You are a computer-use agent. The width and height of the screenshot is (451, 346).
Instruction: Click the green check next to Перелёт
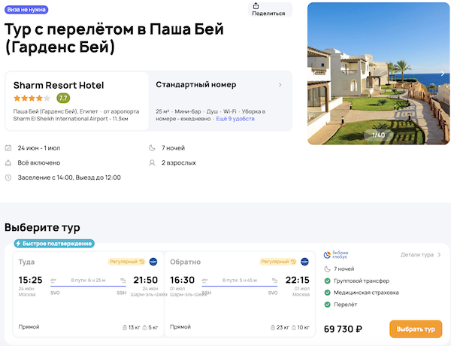click(x=327, y=304)
